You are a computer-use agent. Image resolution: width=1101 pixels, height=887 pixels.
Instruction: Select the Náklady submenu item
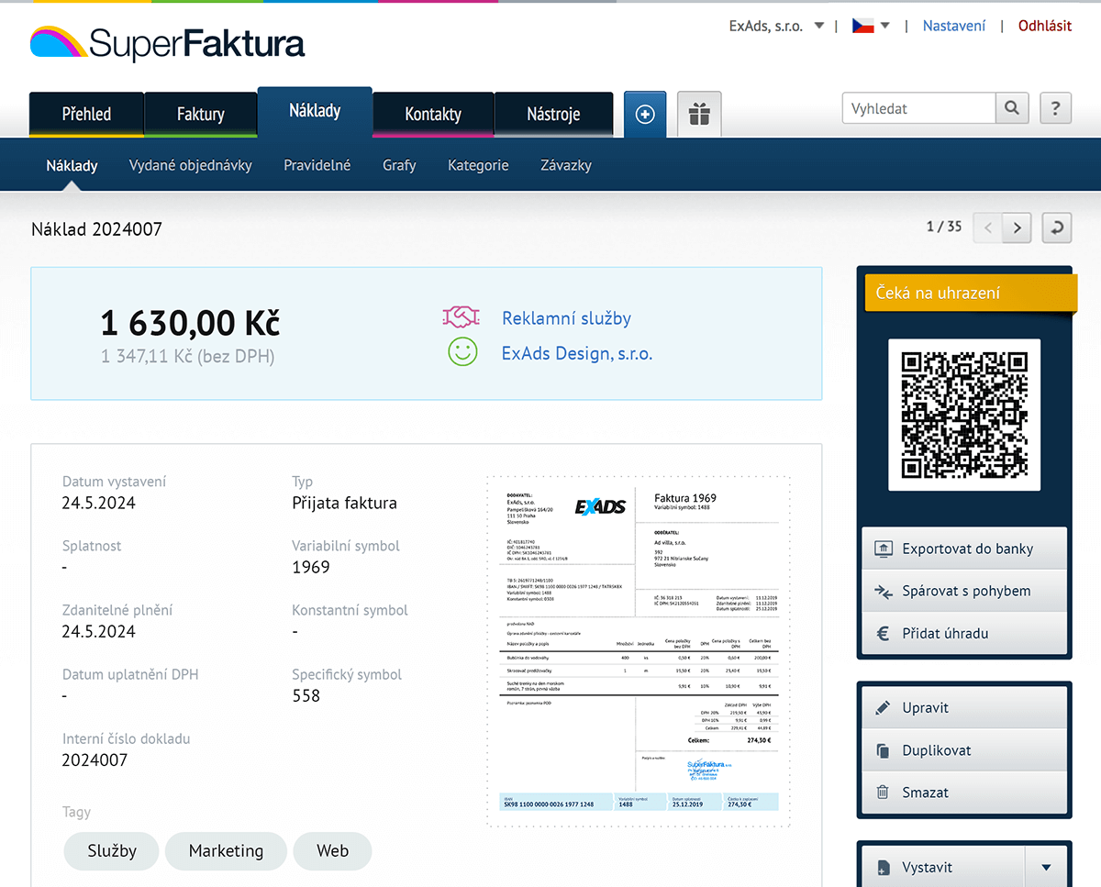[x=72, y=165]
